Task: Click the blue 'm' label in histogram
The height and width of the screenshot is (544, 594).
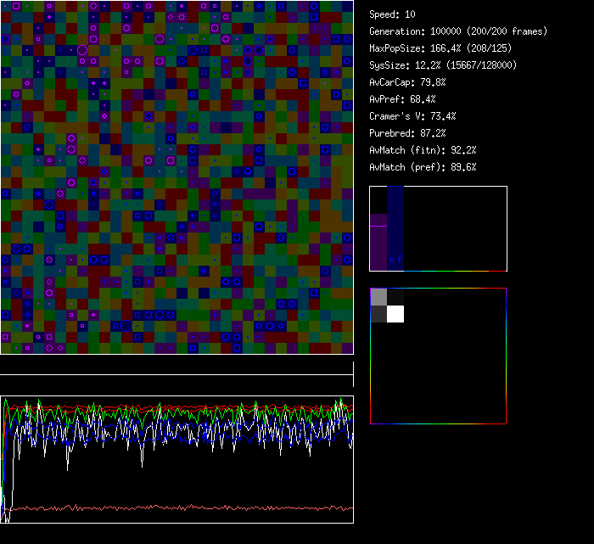Action: (391, 259)
